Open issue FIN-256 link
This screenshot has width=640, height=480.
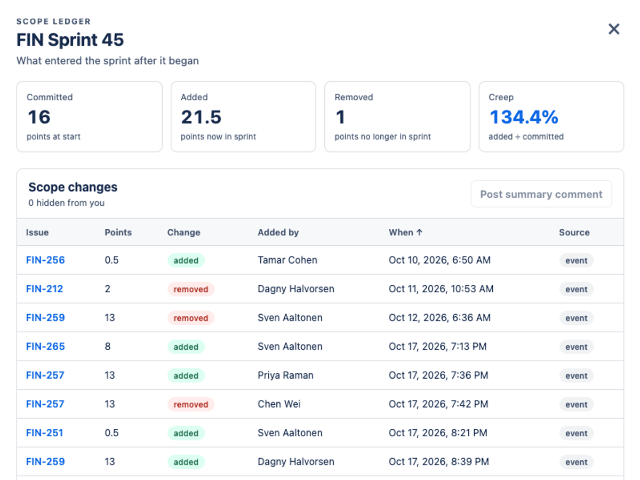(45, 260)
